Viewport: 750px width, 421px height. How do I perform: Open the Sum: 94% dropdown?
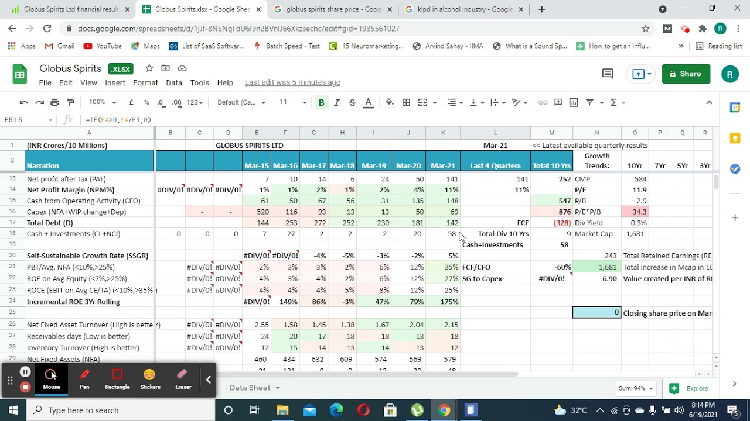[637, 388]
